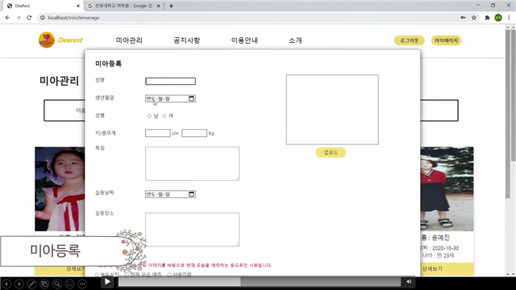
Task: Click the 로그아웃 button
Action: tap(409, 40)
